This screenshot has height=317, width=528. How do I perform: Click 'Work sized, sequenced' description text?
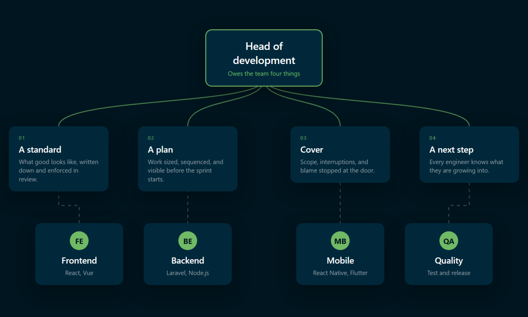[x=186, y=170]
